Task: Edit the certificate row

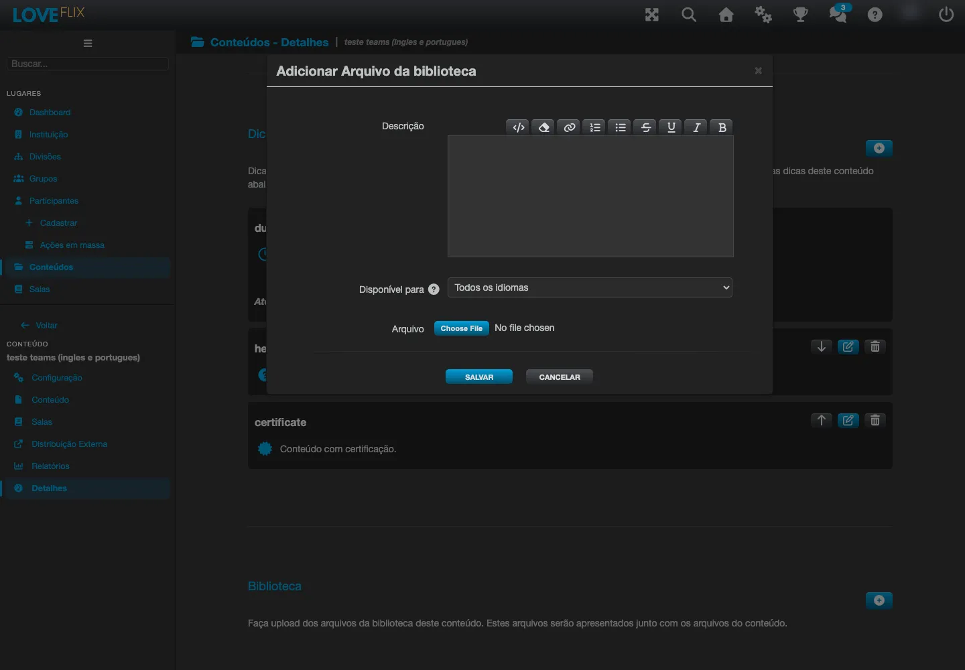Action: click(848, 420)
